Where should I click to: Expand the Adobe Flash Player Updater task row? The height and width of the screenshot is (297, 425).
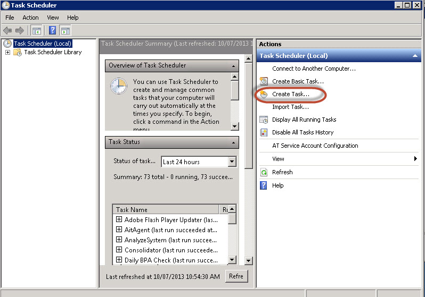(119, 219)
